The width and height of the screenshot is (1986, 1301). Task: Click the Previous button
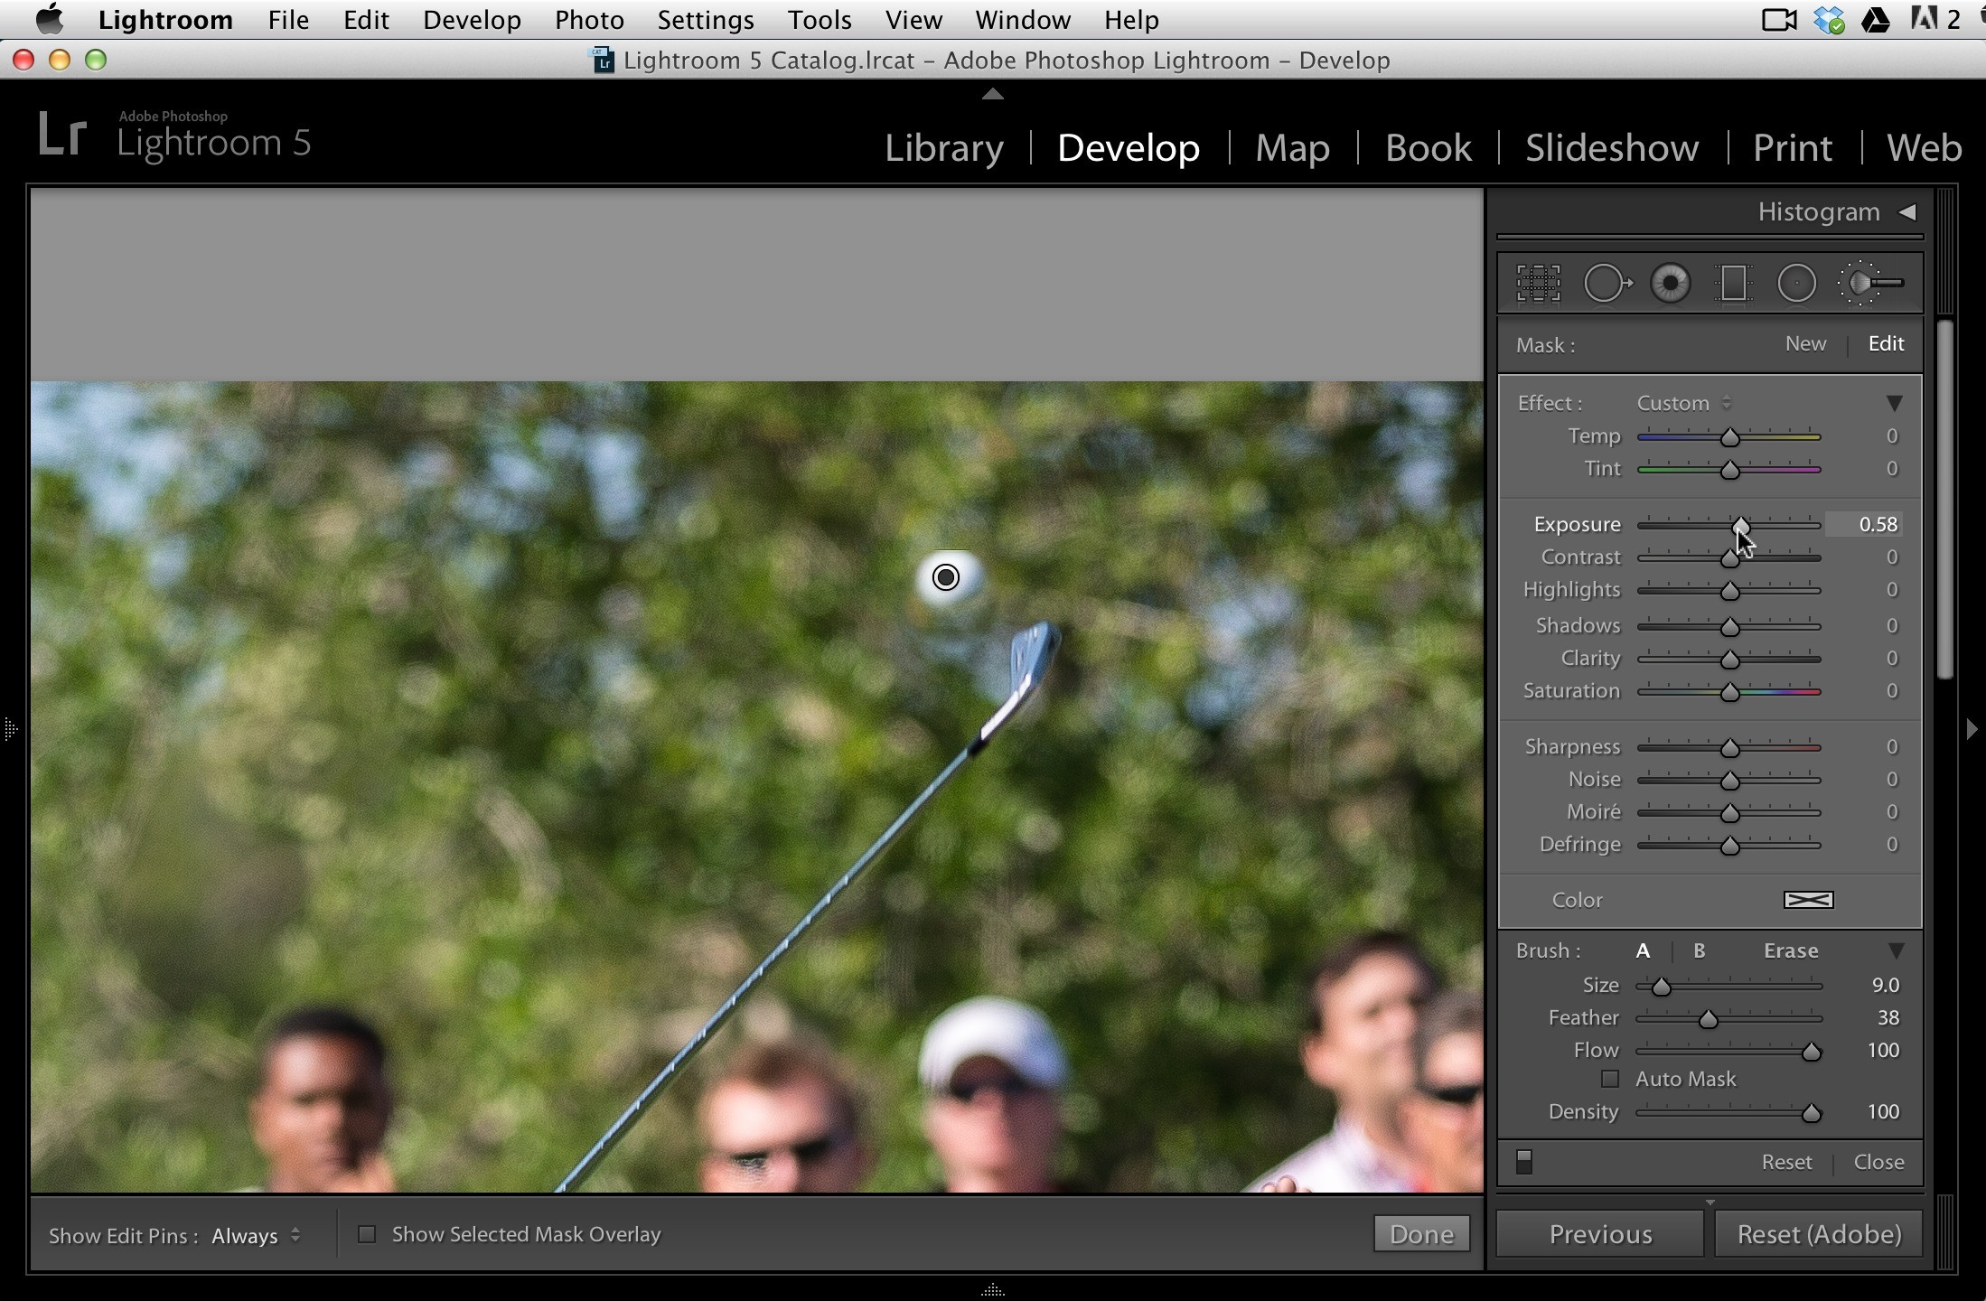1600,1234
